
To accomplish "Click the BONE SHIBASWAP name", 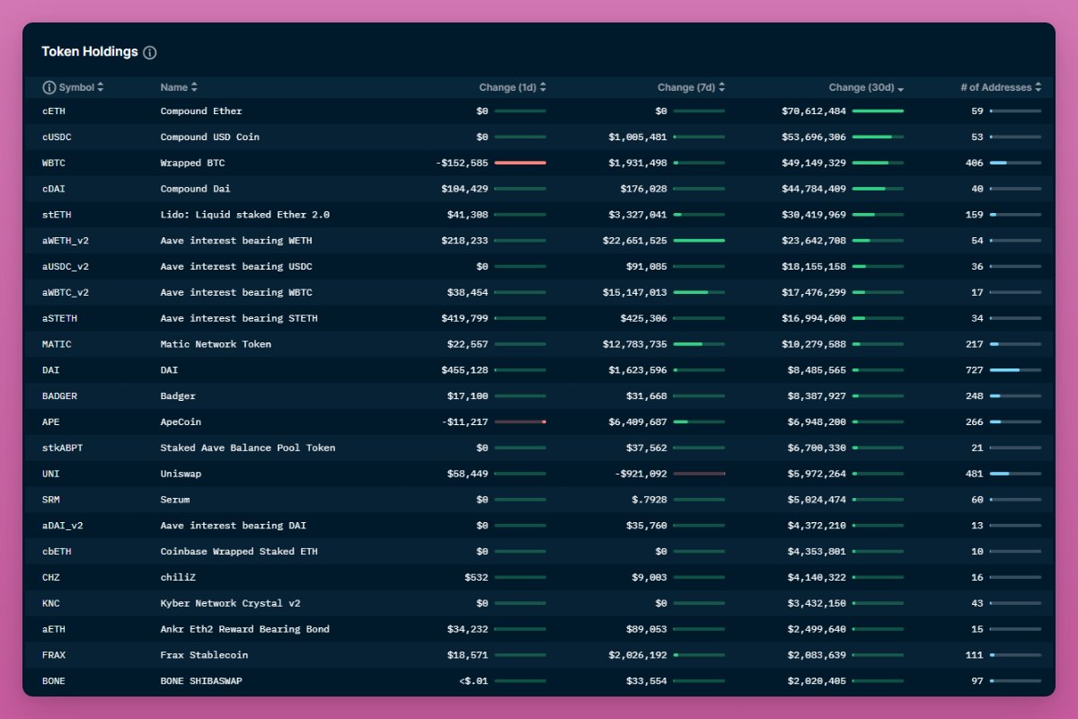I will coord(201,681).
